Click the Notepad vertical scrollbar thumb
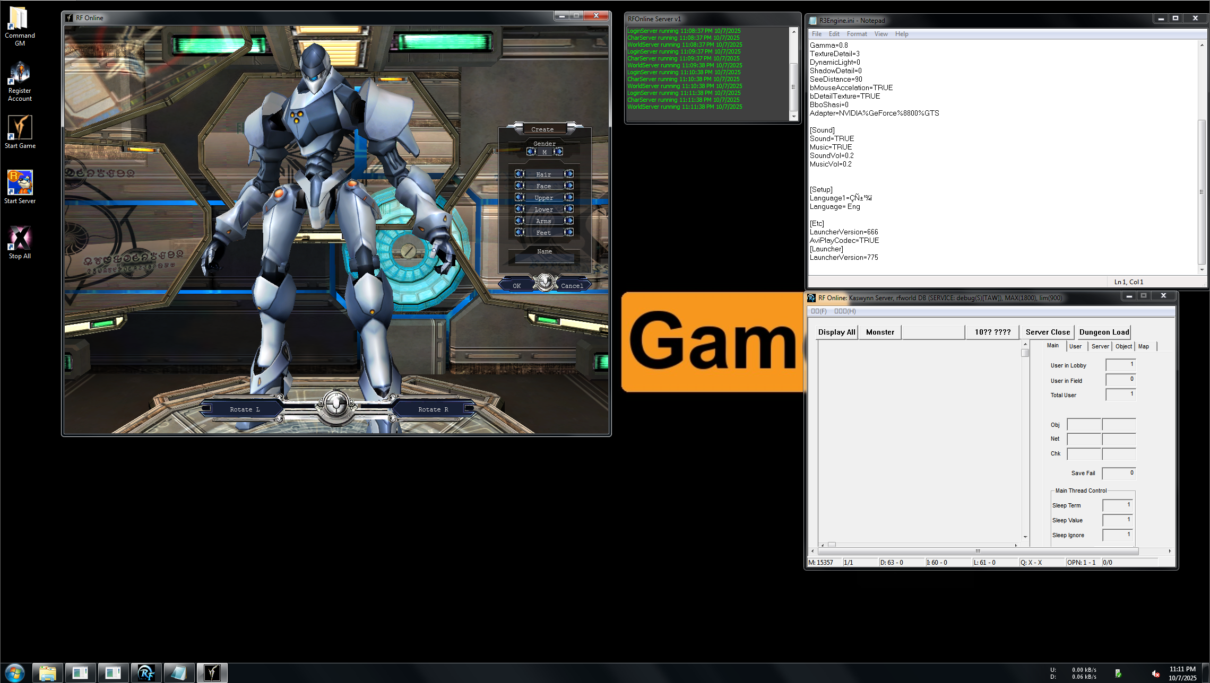1210x683 pixels. [1202, 191]
